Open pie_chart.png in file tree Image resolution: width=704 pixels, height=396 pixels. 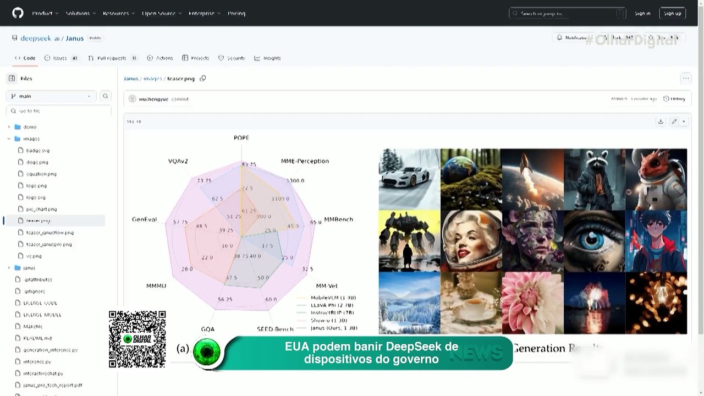pos(42,209)
